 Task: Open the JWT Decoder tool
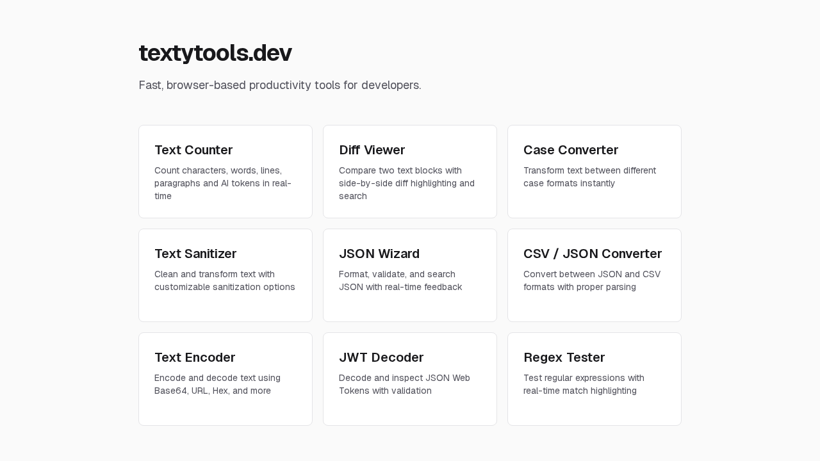(410, 379)
